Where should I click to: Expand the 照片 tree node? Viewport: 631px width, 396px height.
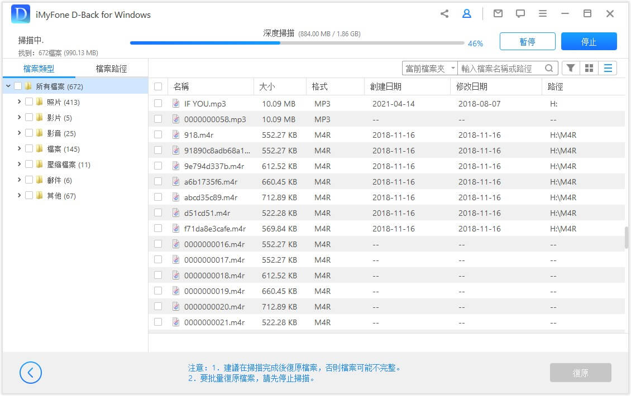coord(20,102)
